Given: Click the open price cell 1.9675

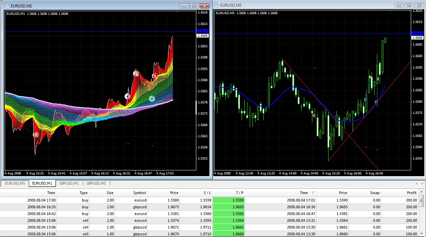Looking at the screenshot, I should (164, 207).
